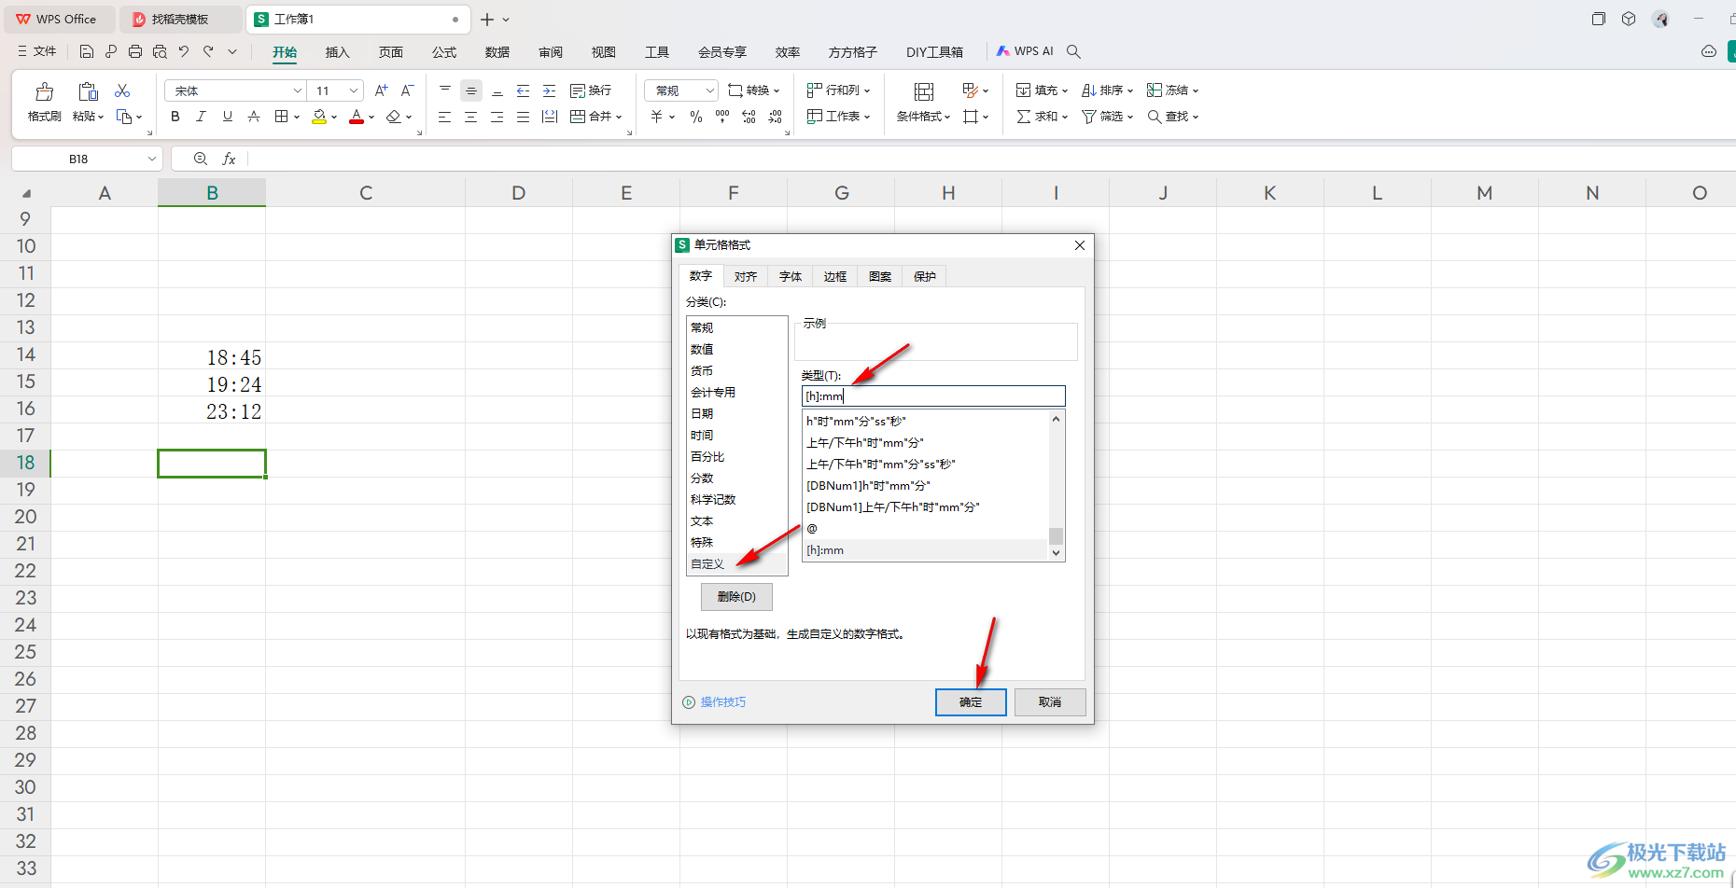Screen dimensions: 1736x888
Task: Open the font name dropdown (宋体)
Action: pyautogui.click(x=298, y=90)
